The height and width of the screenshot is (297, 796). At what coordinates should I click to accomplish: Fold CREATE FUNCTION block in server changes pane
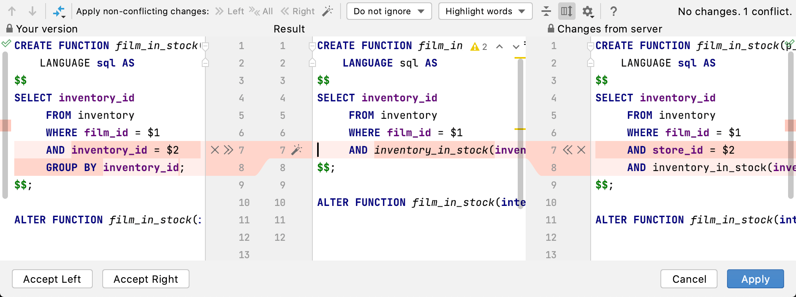(x=591, y=46)
